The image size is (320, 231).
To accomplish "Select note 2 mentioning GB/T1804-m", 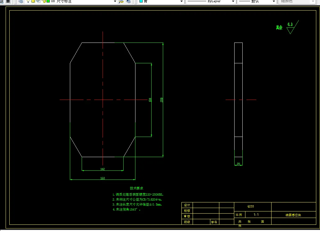I will (x=137, y=199).
